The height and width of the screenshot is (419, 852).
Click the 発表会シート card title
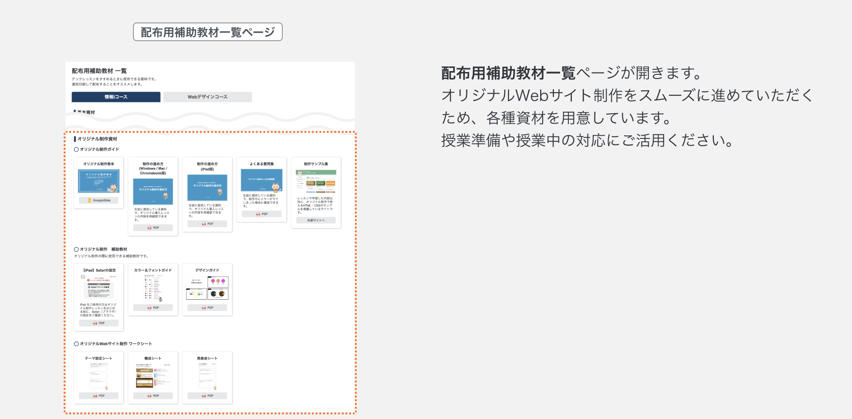pyautogui.click(x=207, y=358)
